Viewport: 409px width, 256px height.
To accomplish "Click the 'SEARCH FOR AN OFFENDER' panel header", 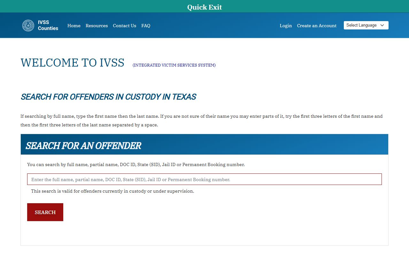I will point(204,144).
